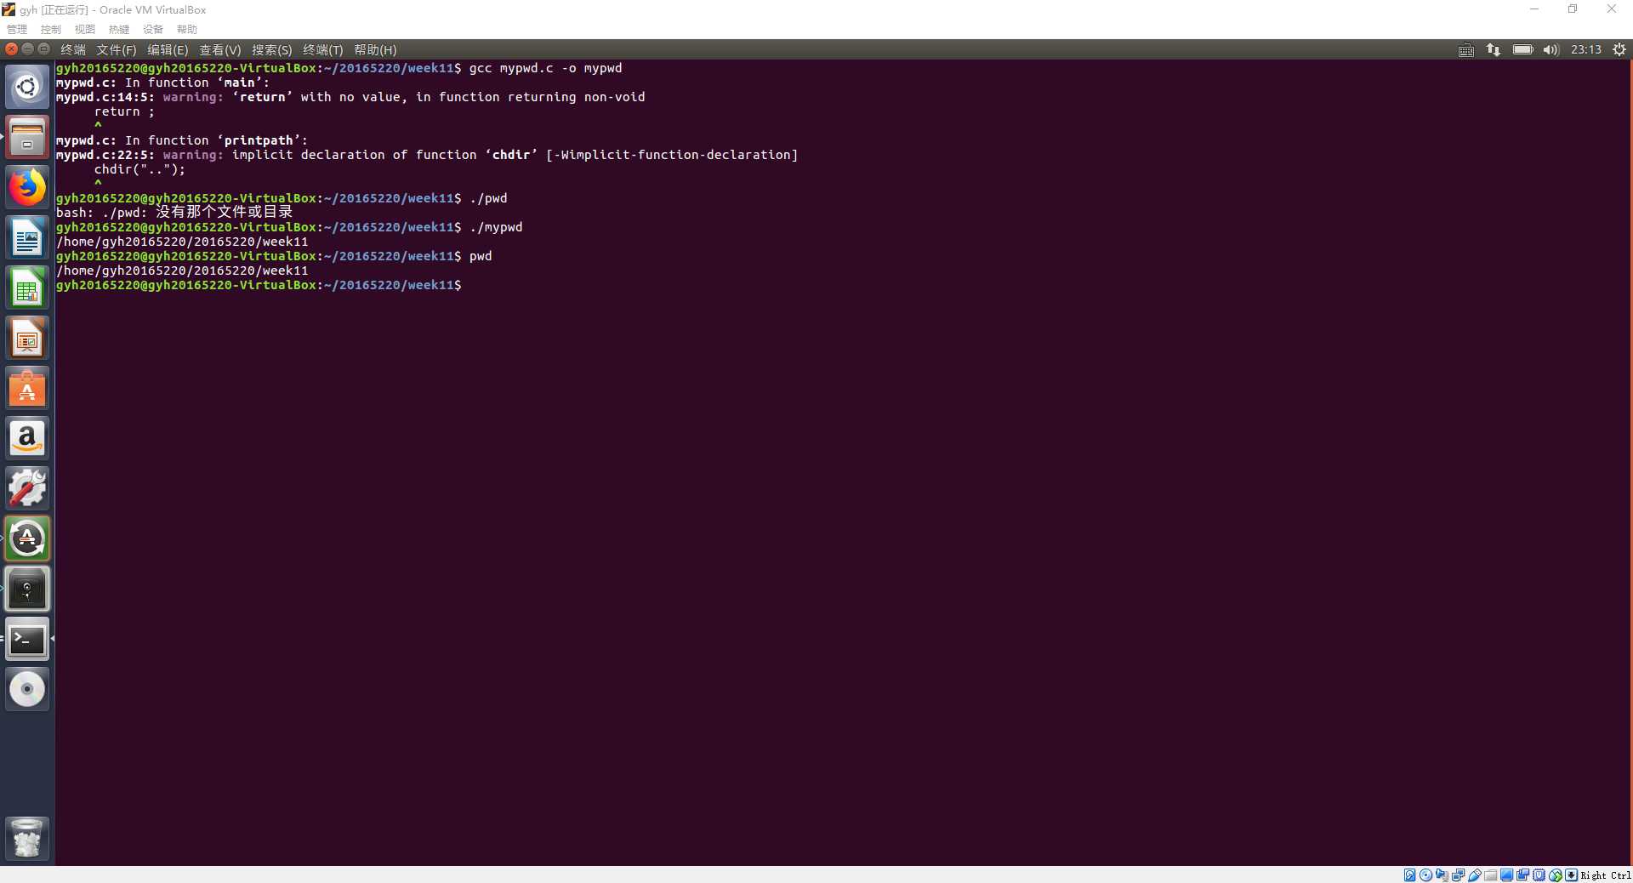Screen dimensions: 1633x883
Task: Click VirtualBox shared folders status icon
Action: pyautogui.click(x=1491, y=874)
